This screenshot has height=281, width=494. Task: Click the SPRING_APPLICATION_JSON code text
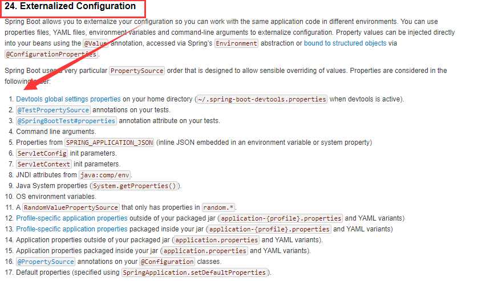[x=110, y=142]
